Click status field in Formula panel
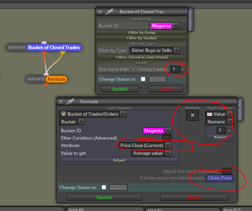 (x=118, y=187)
